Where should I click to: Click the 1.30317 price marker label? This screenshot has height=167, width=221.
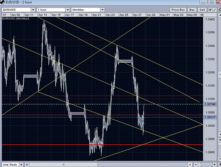[x=210, y=117]
